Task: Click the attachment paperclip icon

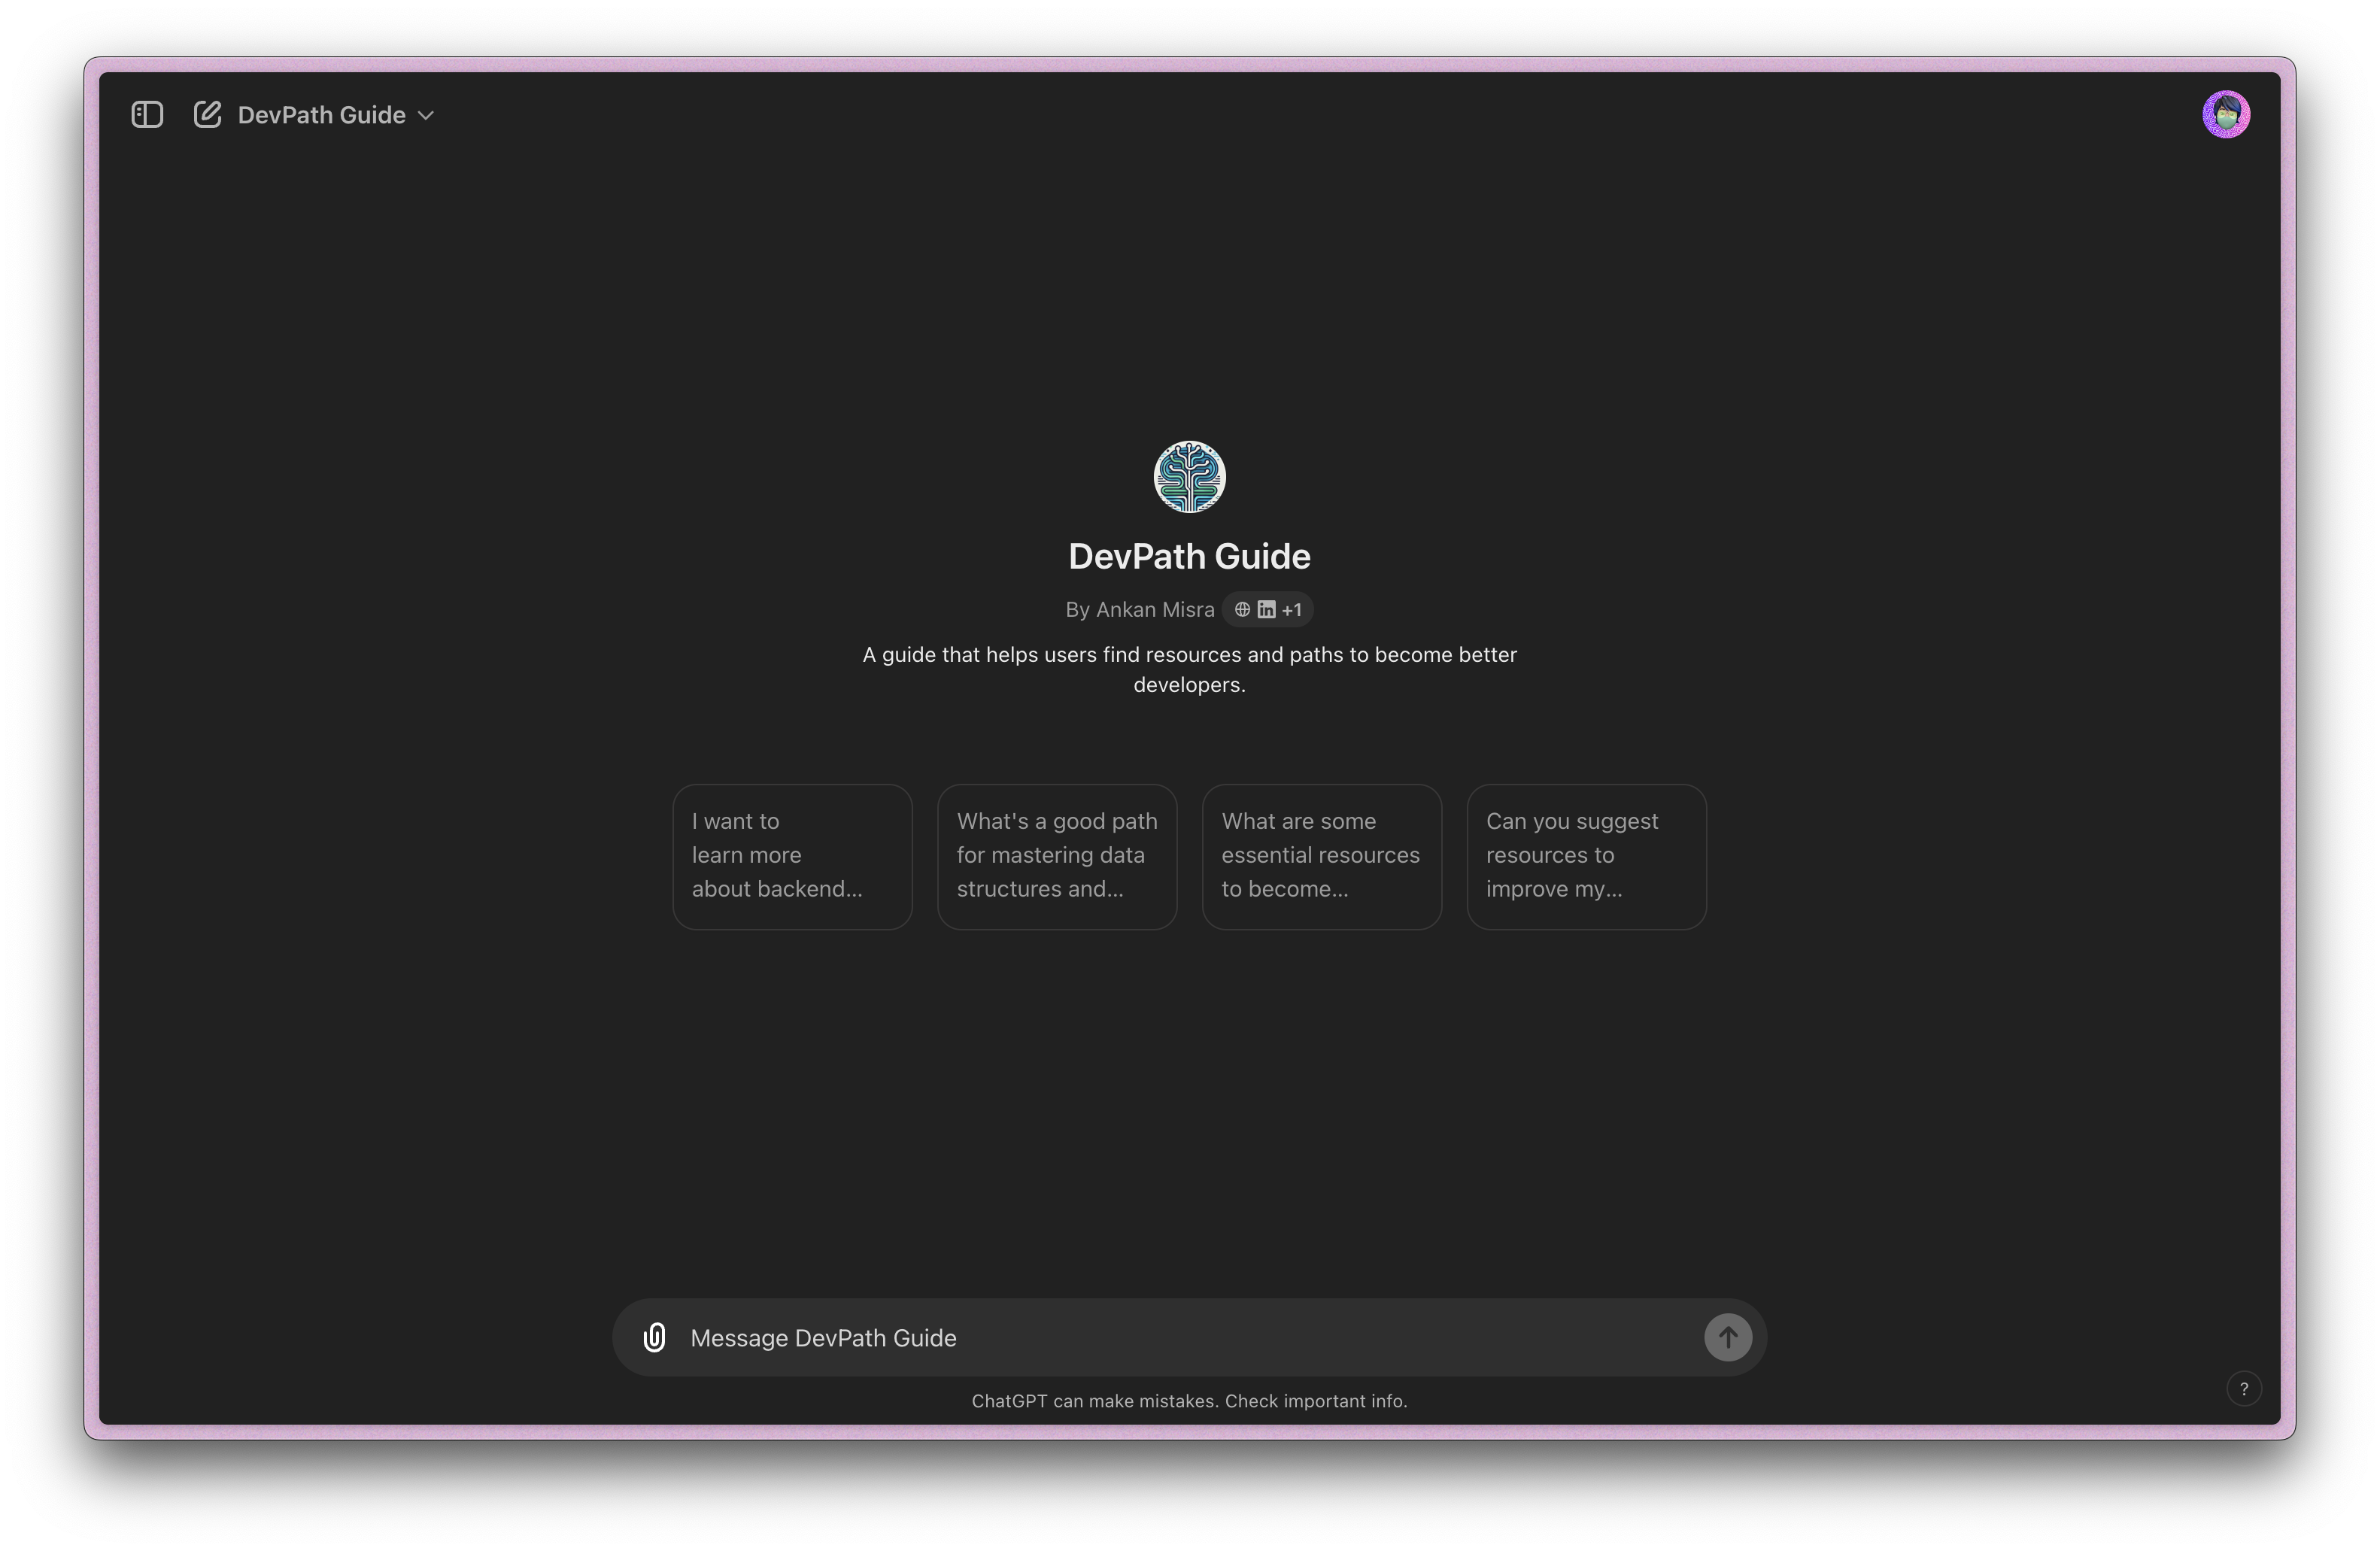Action: point(656,1337)
